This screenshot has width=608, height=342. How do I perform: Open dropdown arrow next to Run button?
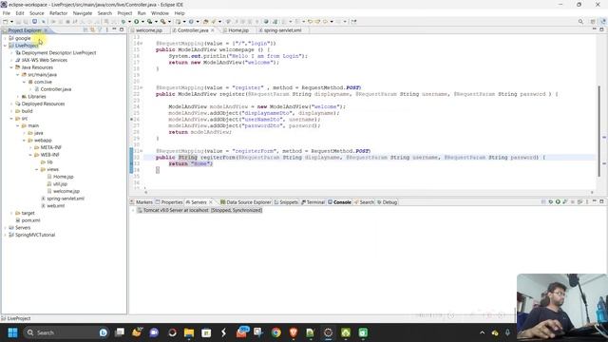pyautogui.click(x=142, y=22)
